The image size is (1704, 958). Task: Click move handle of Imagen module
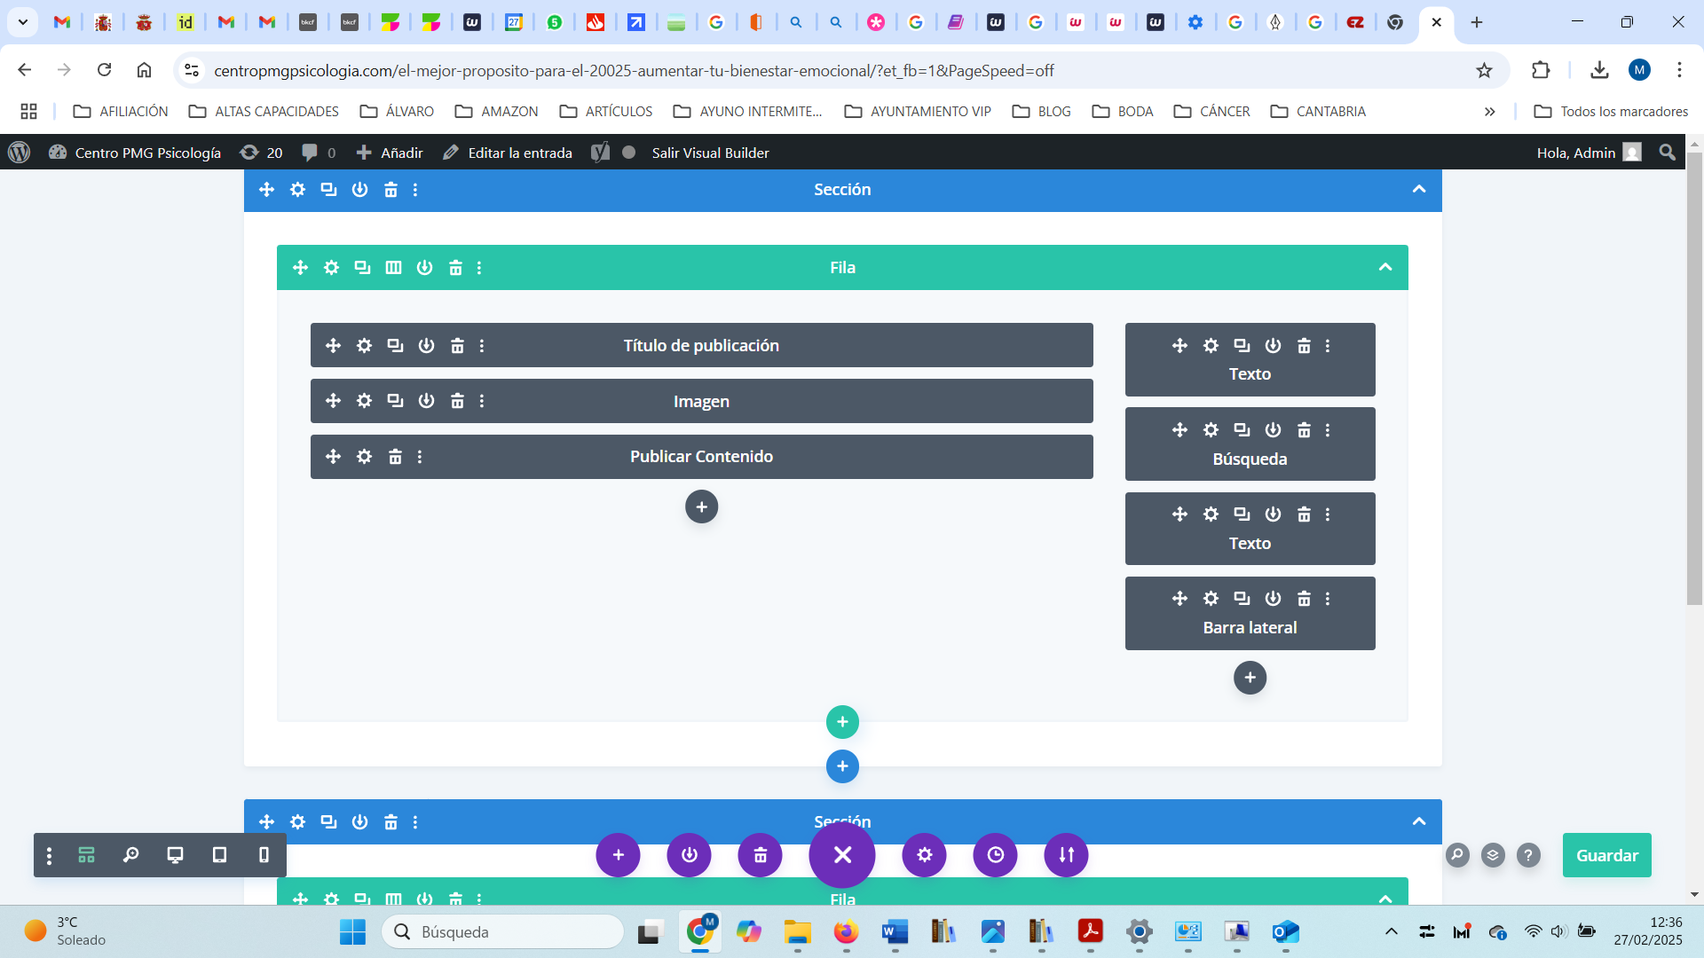(333, 401)
